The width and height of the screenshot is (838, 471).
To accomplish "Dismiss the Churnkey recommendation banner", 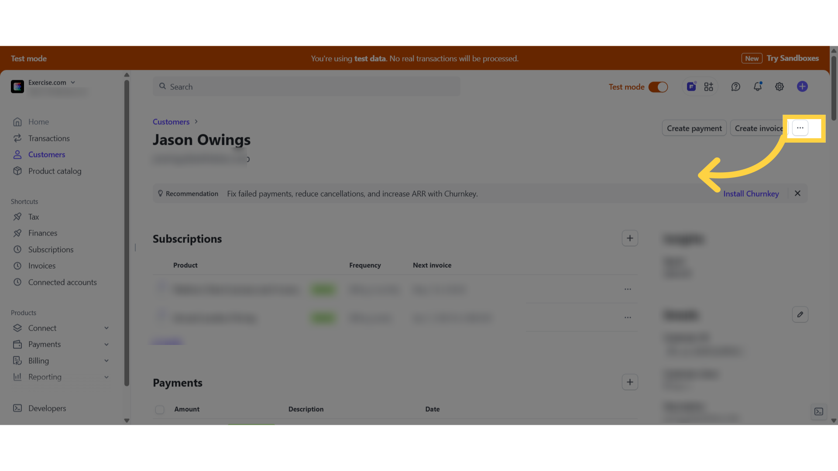I will [x=797, y=193].
